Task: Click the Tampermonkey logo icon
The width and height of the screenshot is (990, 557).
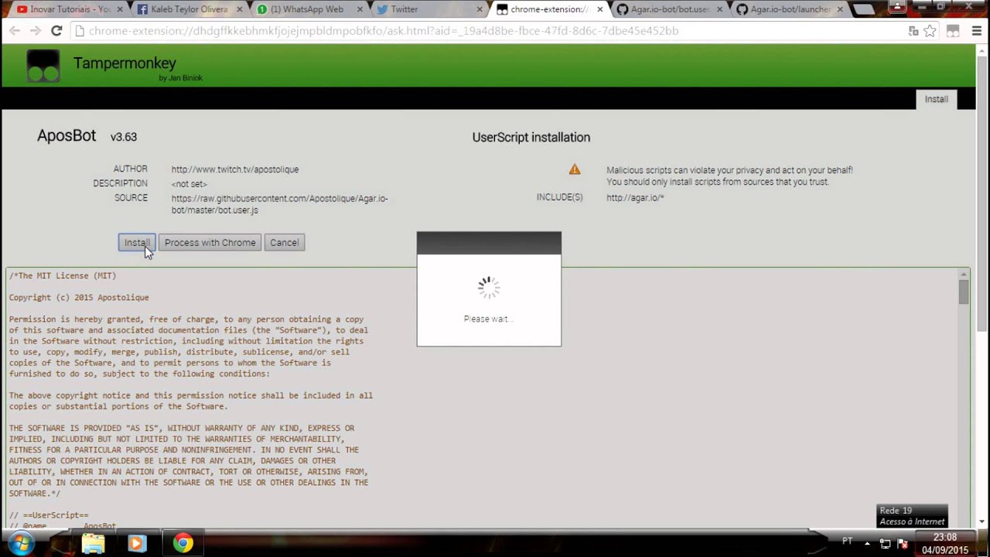Action: (43, 67)
